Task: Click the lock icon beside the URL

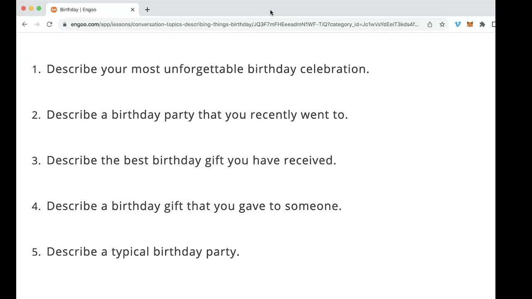Action: tap(64, 25)
